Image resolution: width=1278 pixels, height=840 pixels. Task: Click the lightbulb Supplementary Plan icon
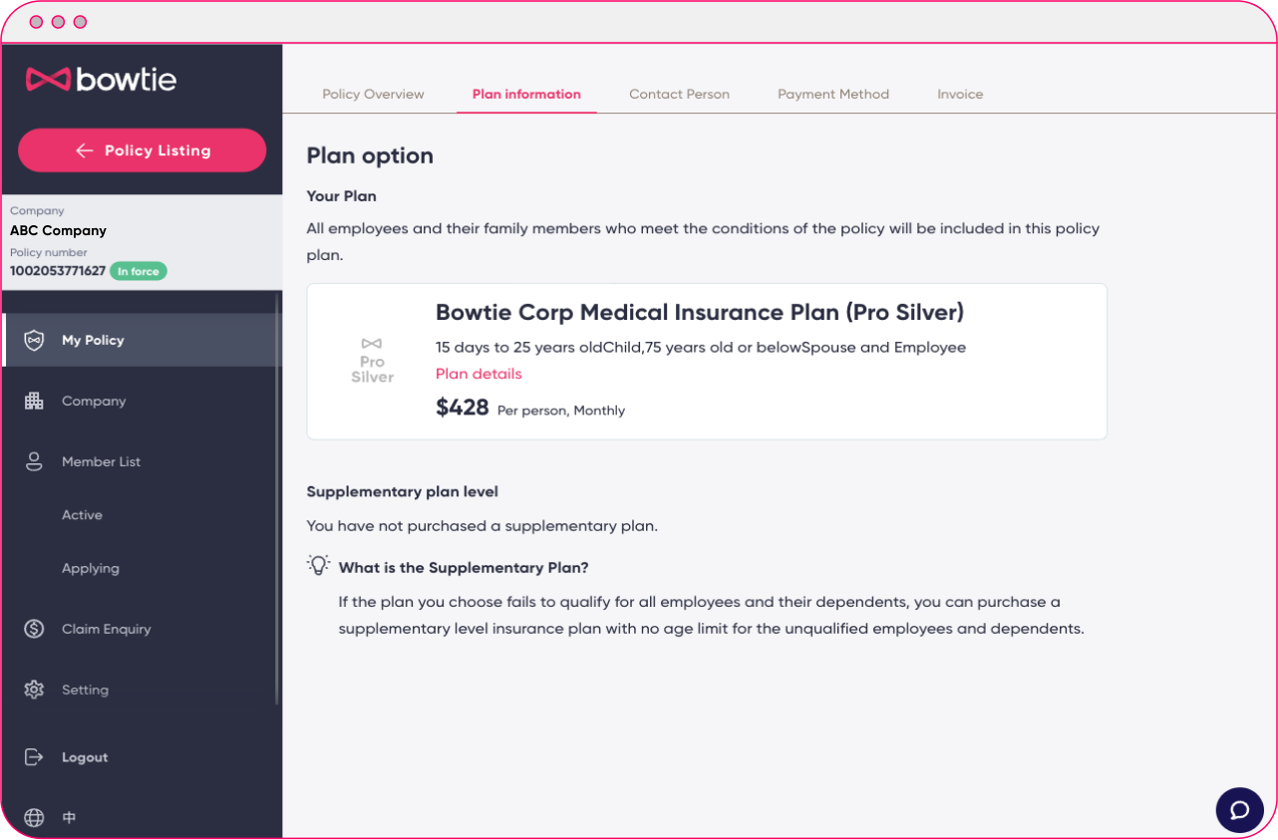[318, 564]
